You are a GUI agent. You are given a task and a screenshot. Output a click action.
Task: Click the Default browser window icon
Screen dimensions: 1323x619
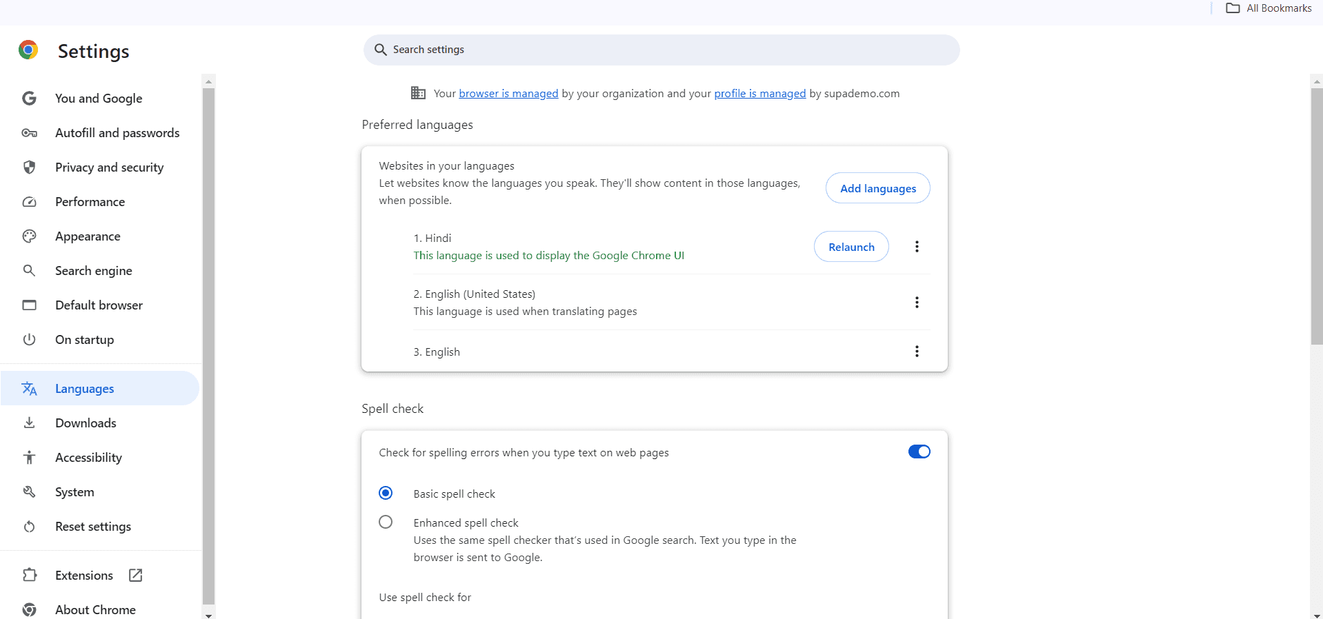pyautogui.click(x=29, y=305)
